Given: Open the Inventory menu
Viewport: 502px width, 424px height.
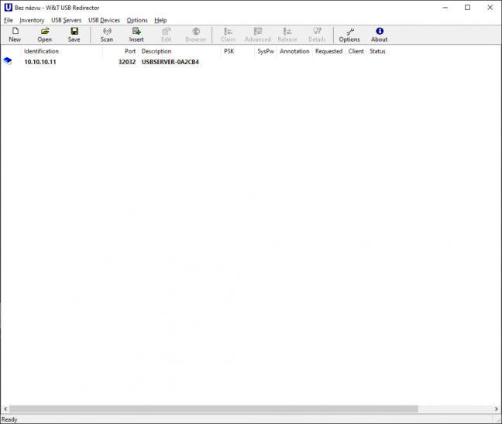Looking at the screenshot, I should [32, 20].
